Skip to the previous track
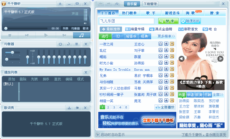Viewport: 230px width, 139px height. pyautogui.click(x=27, y=35)
